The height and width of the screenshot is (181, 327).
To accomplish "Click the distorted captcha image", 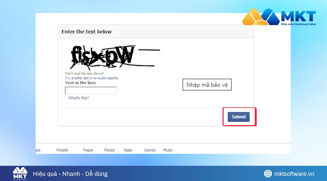I will coord(115,57).
